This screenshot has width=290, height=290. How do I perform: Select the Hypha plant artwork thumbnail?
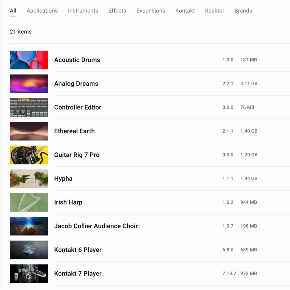[29, 179]
